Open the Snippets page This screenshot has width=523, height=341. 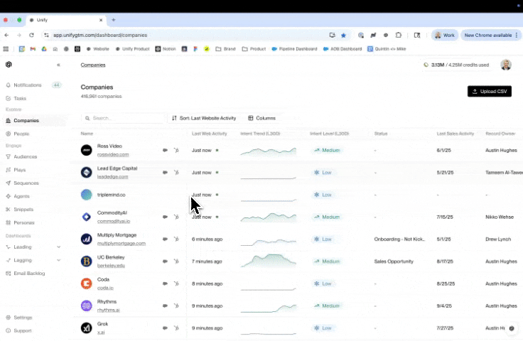[23, 210]
